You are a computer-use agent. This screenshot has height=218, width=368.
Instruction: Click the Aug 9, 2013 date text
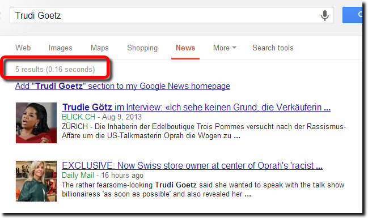122,117
